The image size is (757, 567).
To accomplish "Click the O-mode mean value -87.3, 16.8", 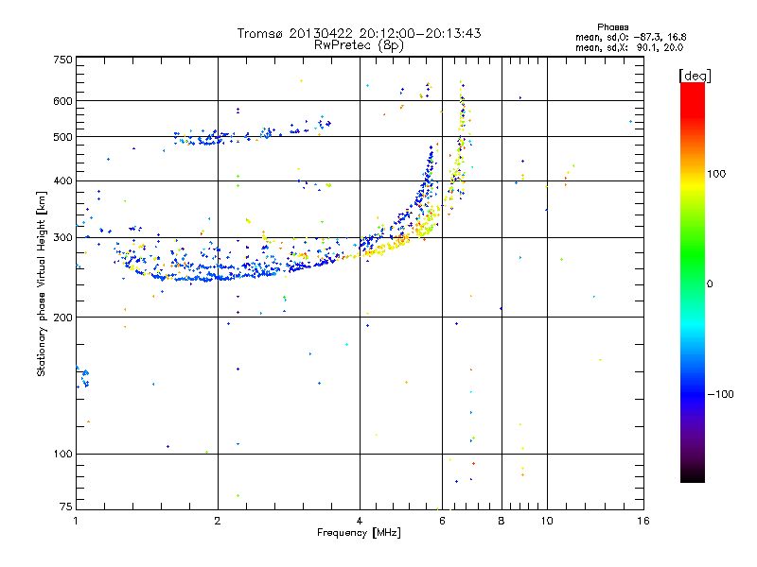I will (x=657, y=37).
